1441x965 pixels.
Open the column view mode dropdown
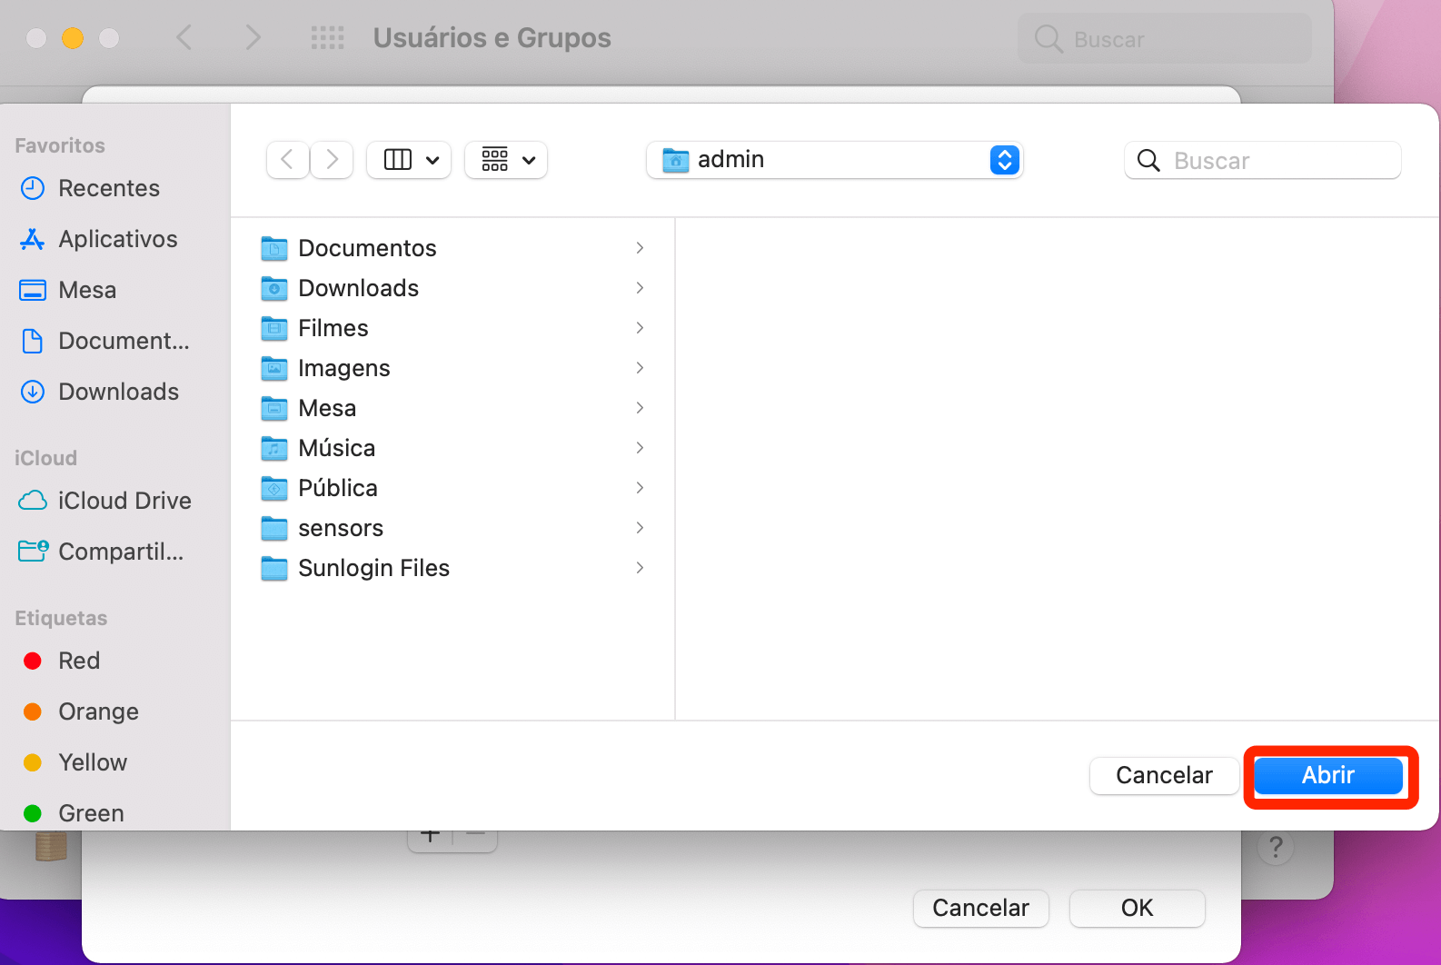(410, 160)
